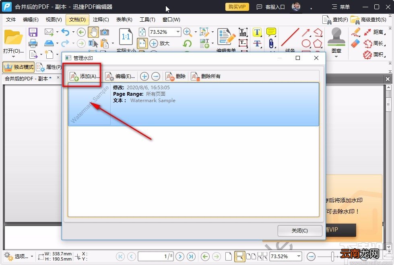Open the toolbar zoom percentage dropdown

[x=178, y=32]
